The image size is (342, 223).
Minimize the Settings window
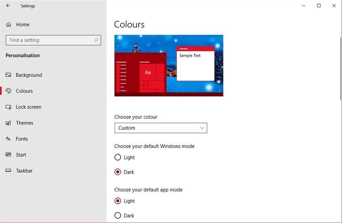point(303,5)
